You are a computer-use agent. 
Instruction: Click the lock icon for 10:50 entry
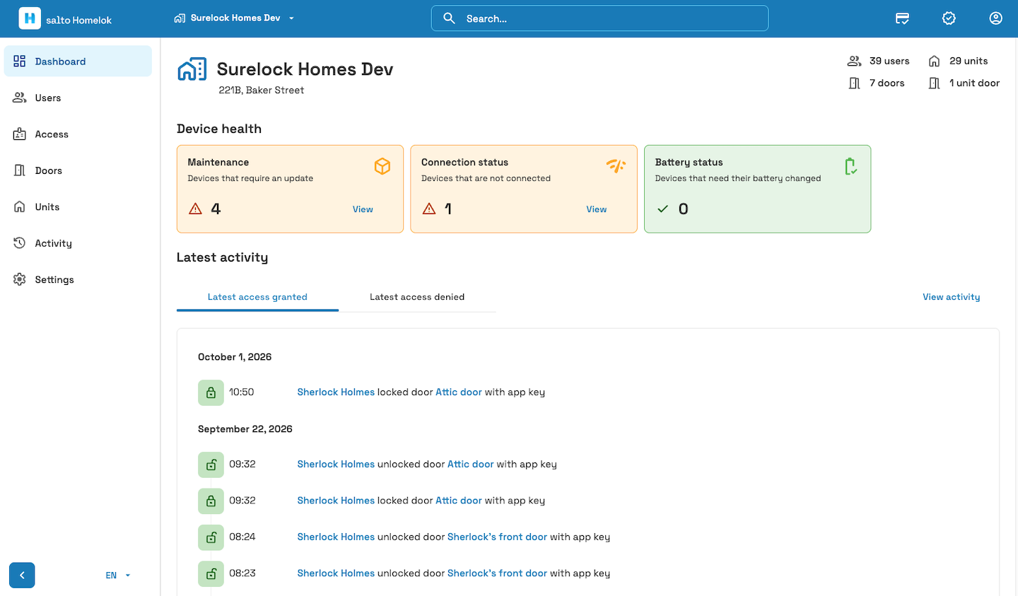[x=211, y=392]
